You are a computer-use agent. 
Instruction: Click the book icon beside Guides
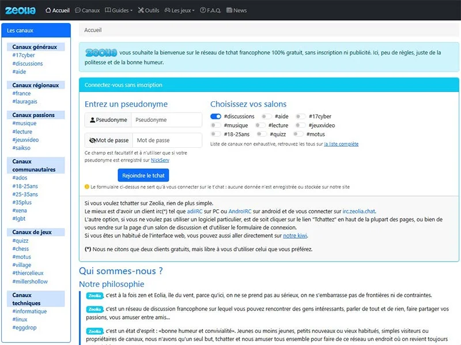point(108,10)
